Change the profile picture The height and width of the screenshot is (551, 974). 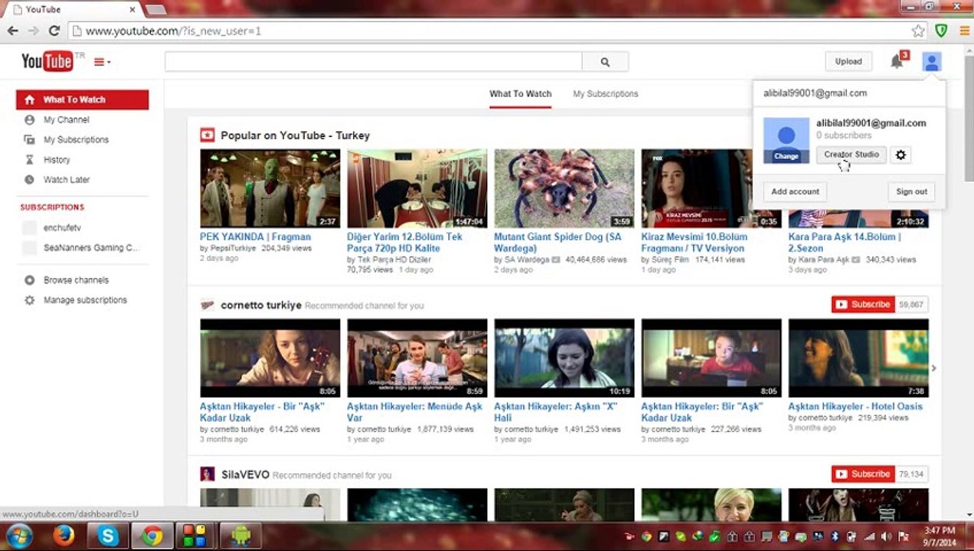pyautogui.click(x=786, y=155)
